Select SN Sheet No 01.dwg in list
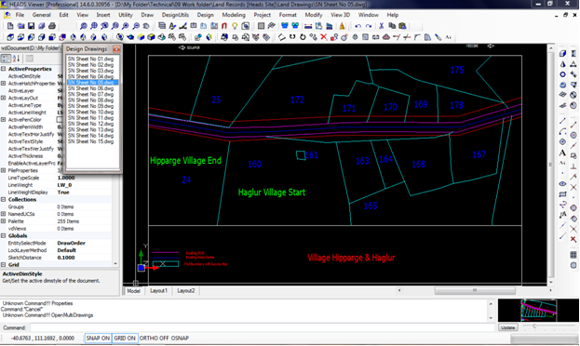Screen dimensions: 580x346 tap(90, 59)
